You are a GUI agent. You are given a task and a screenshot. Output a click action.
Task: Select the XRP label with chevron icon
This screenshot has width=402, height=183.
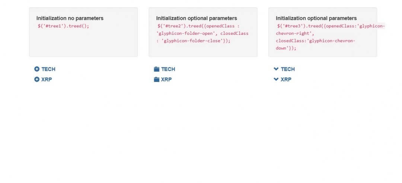point(286,79)
